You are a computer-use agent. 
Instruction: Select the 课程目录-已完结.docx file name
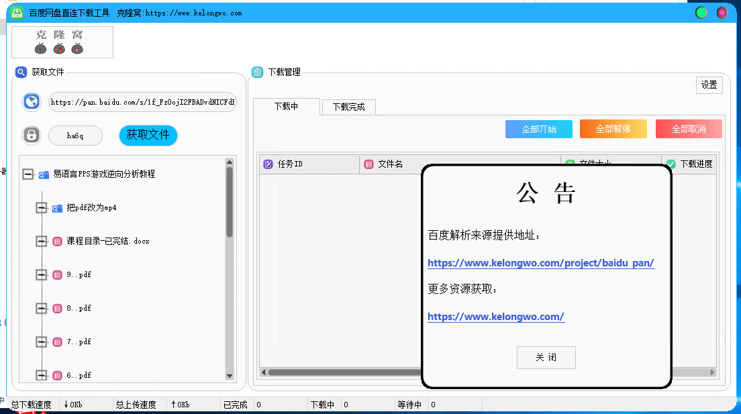[108, 241]
